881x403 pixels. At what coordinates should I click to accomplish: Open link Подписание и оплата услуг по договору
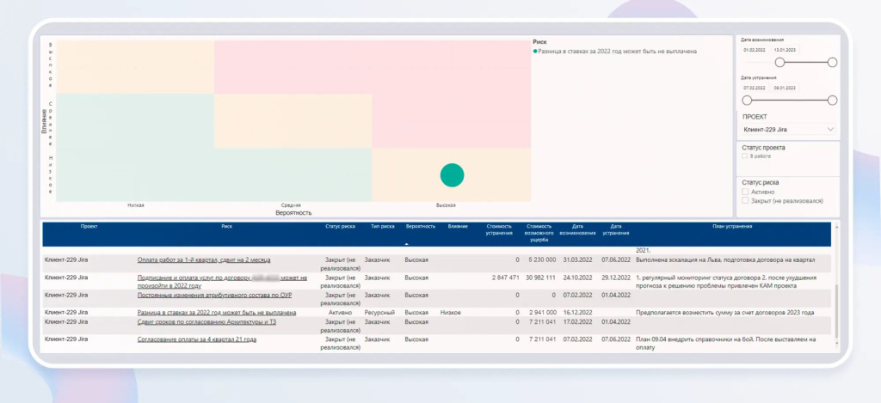coord(223,281)
